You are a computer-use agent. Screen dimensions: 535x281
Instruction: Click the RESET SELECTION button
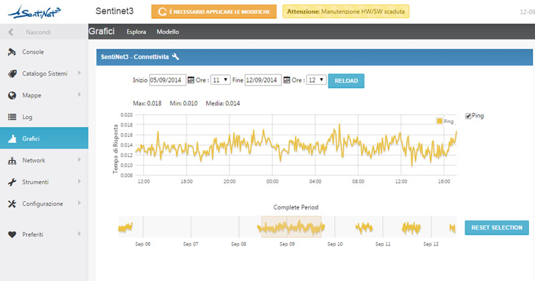coord(497,227)
